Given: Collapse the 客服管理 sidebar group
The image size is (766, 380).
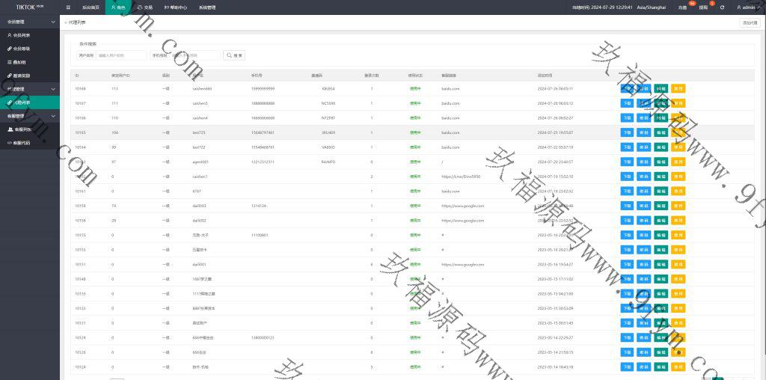Looking at the screenshot, I should (x=53, y=116).
